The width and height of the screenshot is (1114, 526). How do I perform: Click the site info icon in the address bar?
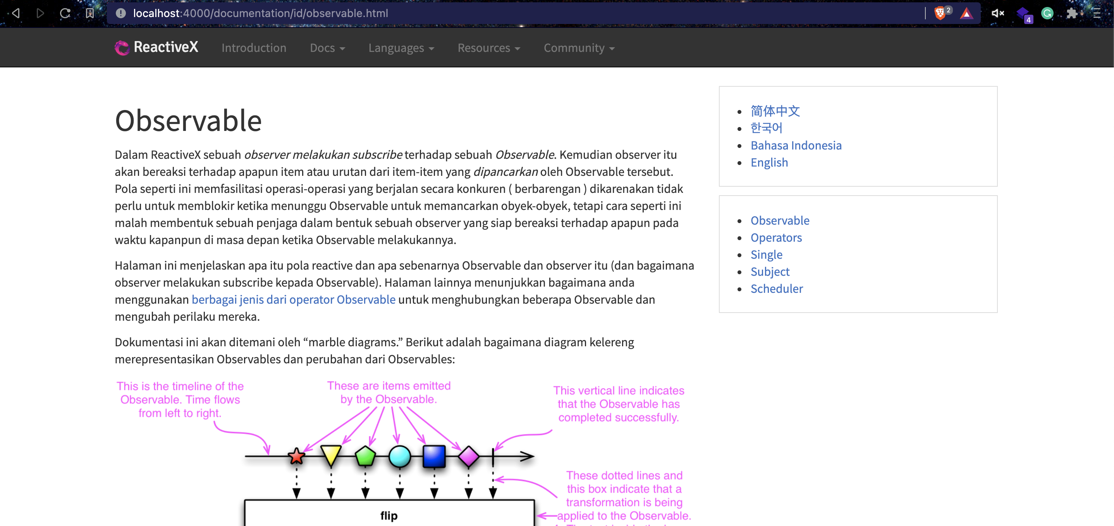click(120, 13)
